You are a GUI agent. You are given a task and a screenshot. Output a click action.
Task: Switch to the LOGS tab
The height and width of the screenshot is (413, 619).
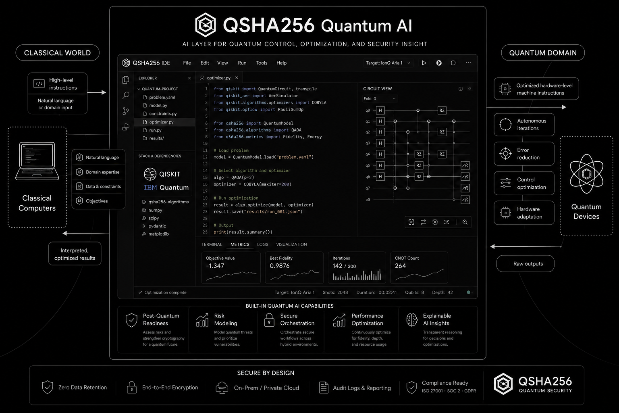click(263, 244)
